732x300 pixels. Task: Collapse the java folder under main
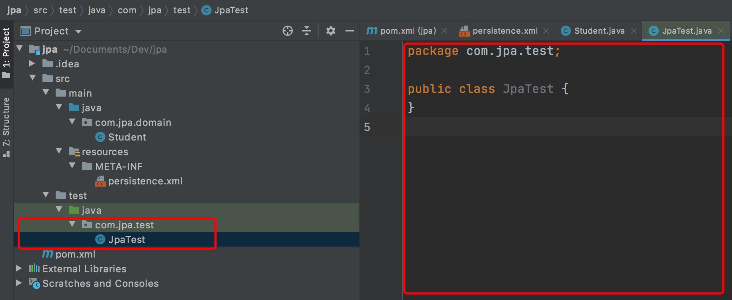coord(59,107)
